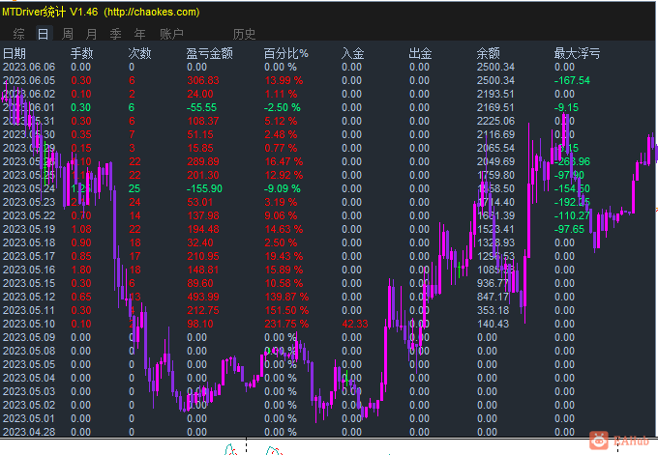The image size is (658, 455).
Task: Click the 日期 column header
Action: pos(15,53)
